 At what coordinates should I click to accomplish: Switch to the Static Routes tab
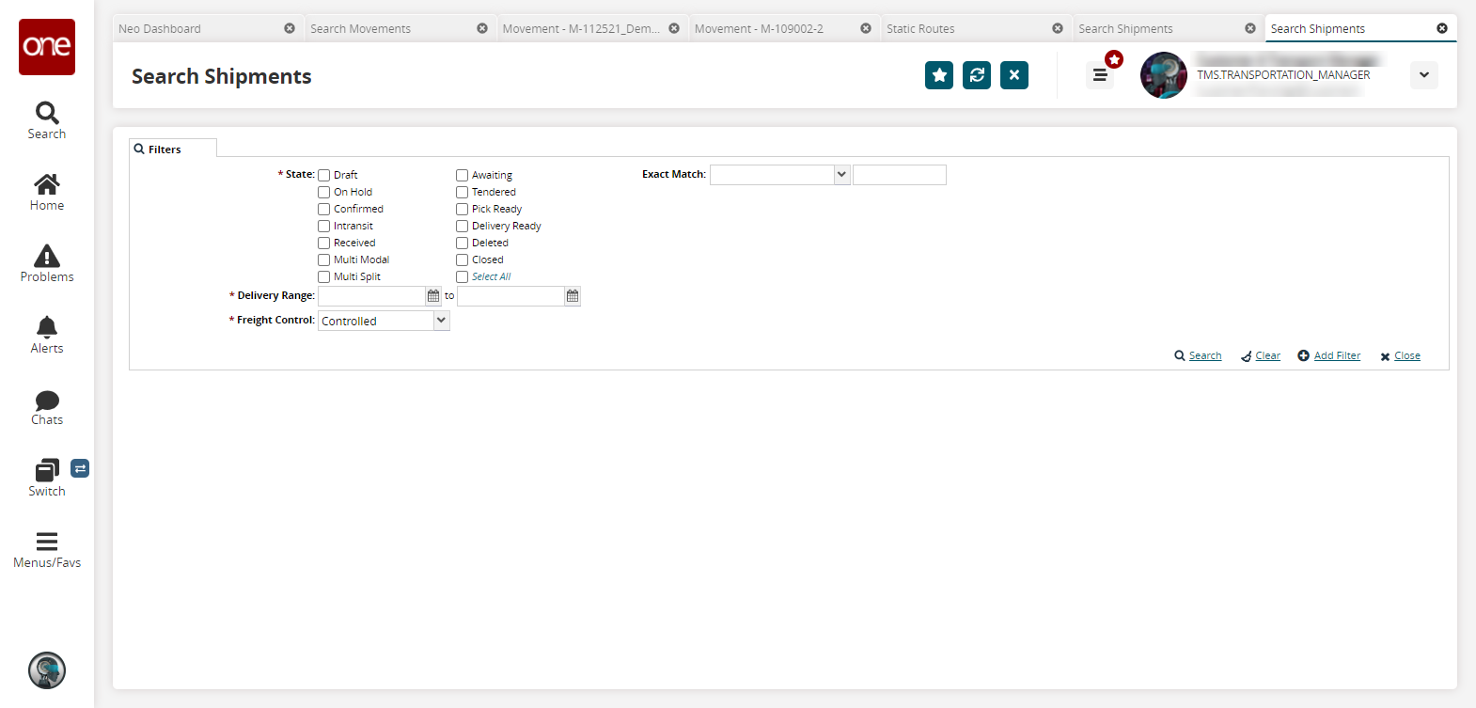coord(920,29)
